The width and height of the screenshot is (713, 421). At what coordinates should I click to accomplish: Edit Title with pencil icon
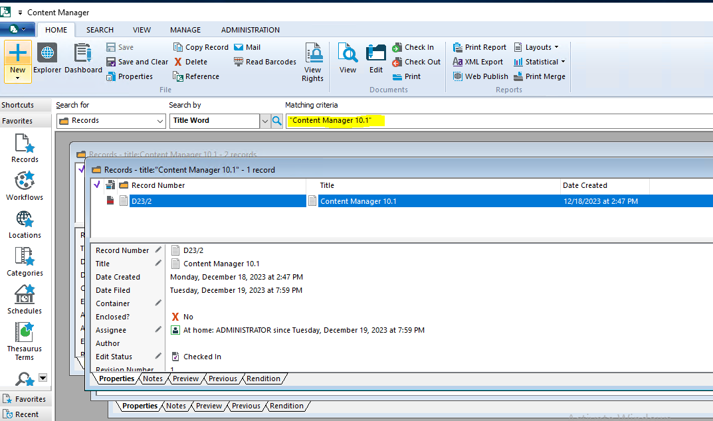158,263
